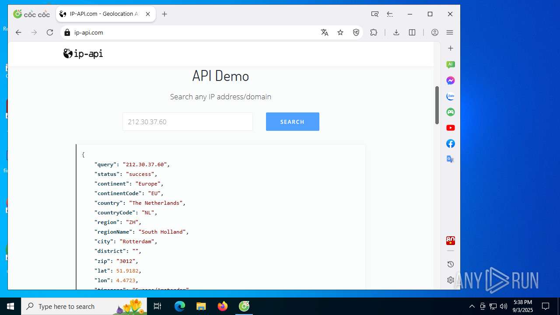The image size is (560, 315).
Task: Open sidebar settings gear
Action: click(x=451, y=280)
